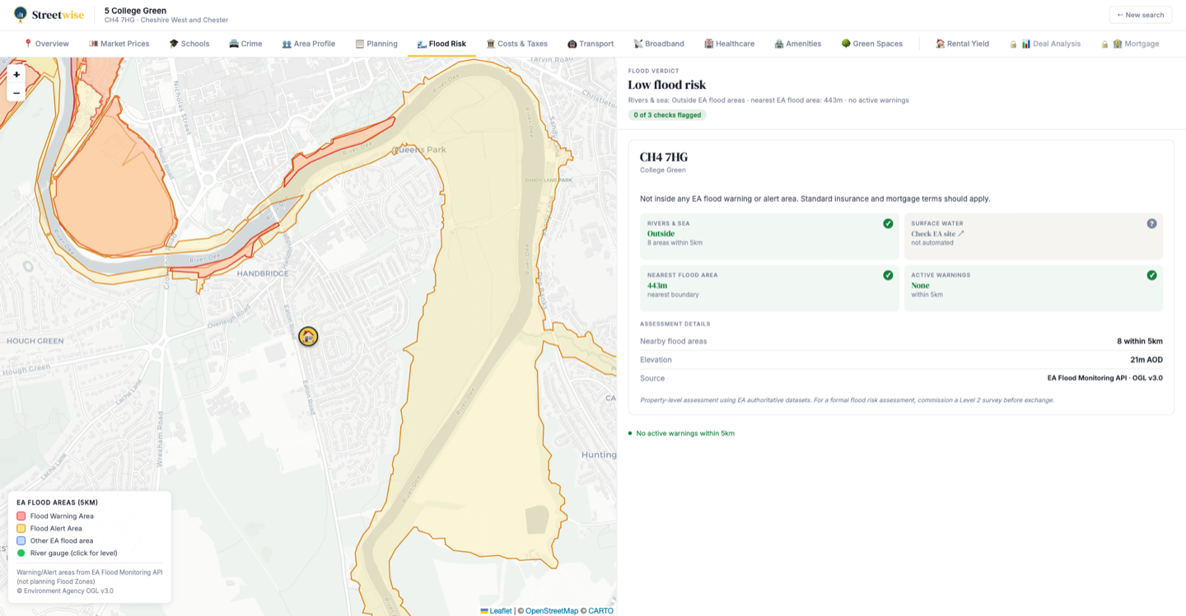Open the Healthcare tab
This screenshot has width=1186, height=616.
(x=729, y=44)
